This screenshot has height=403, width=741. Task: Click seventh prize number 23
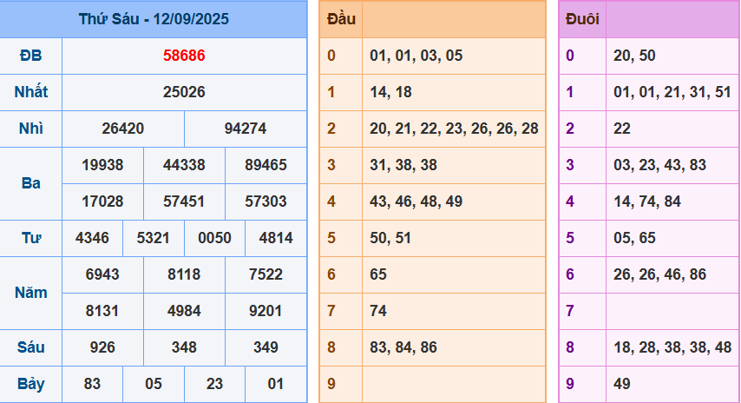[214, 383]
